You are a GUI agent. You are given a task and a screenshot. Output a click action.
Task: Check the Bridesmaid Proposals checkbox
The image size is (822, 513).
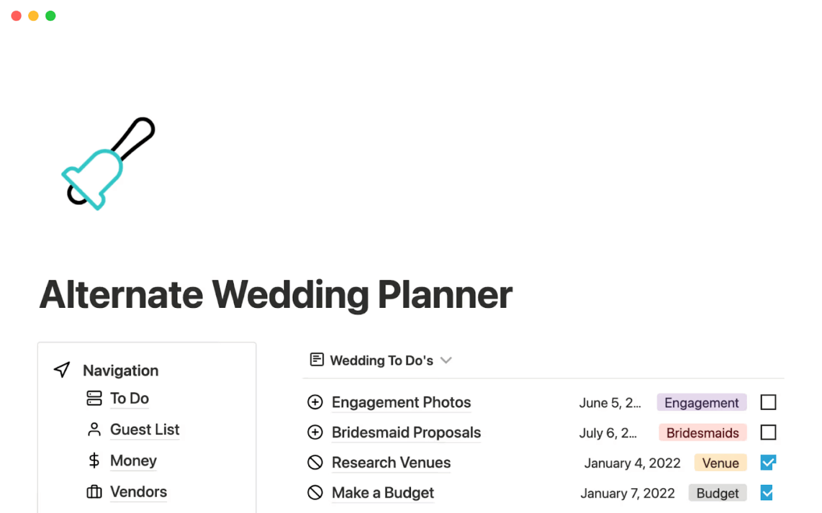click(x=768, y=432)
